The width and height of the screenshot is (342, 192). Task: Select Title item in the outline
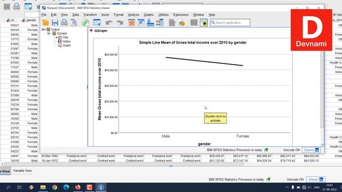tap(65, 37)
